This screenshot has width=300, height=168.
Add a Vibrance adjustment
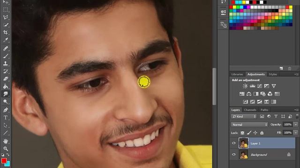[274, 86]
